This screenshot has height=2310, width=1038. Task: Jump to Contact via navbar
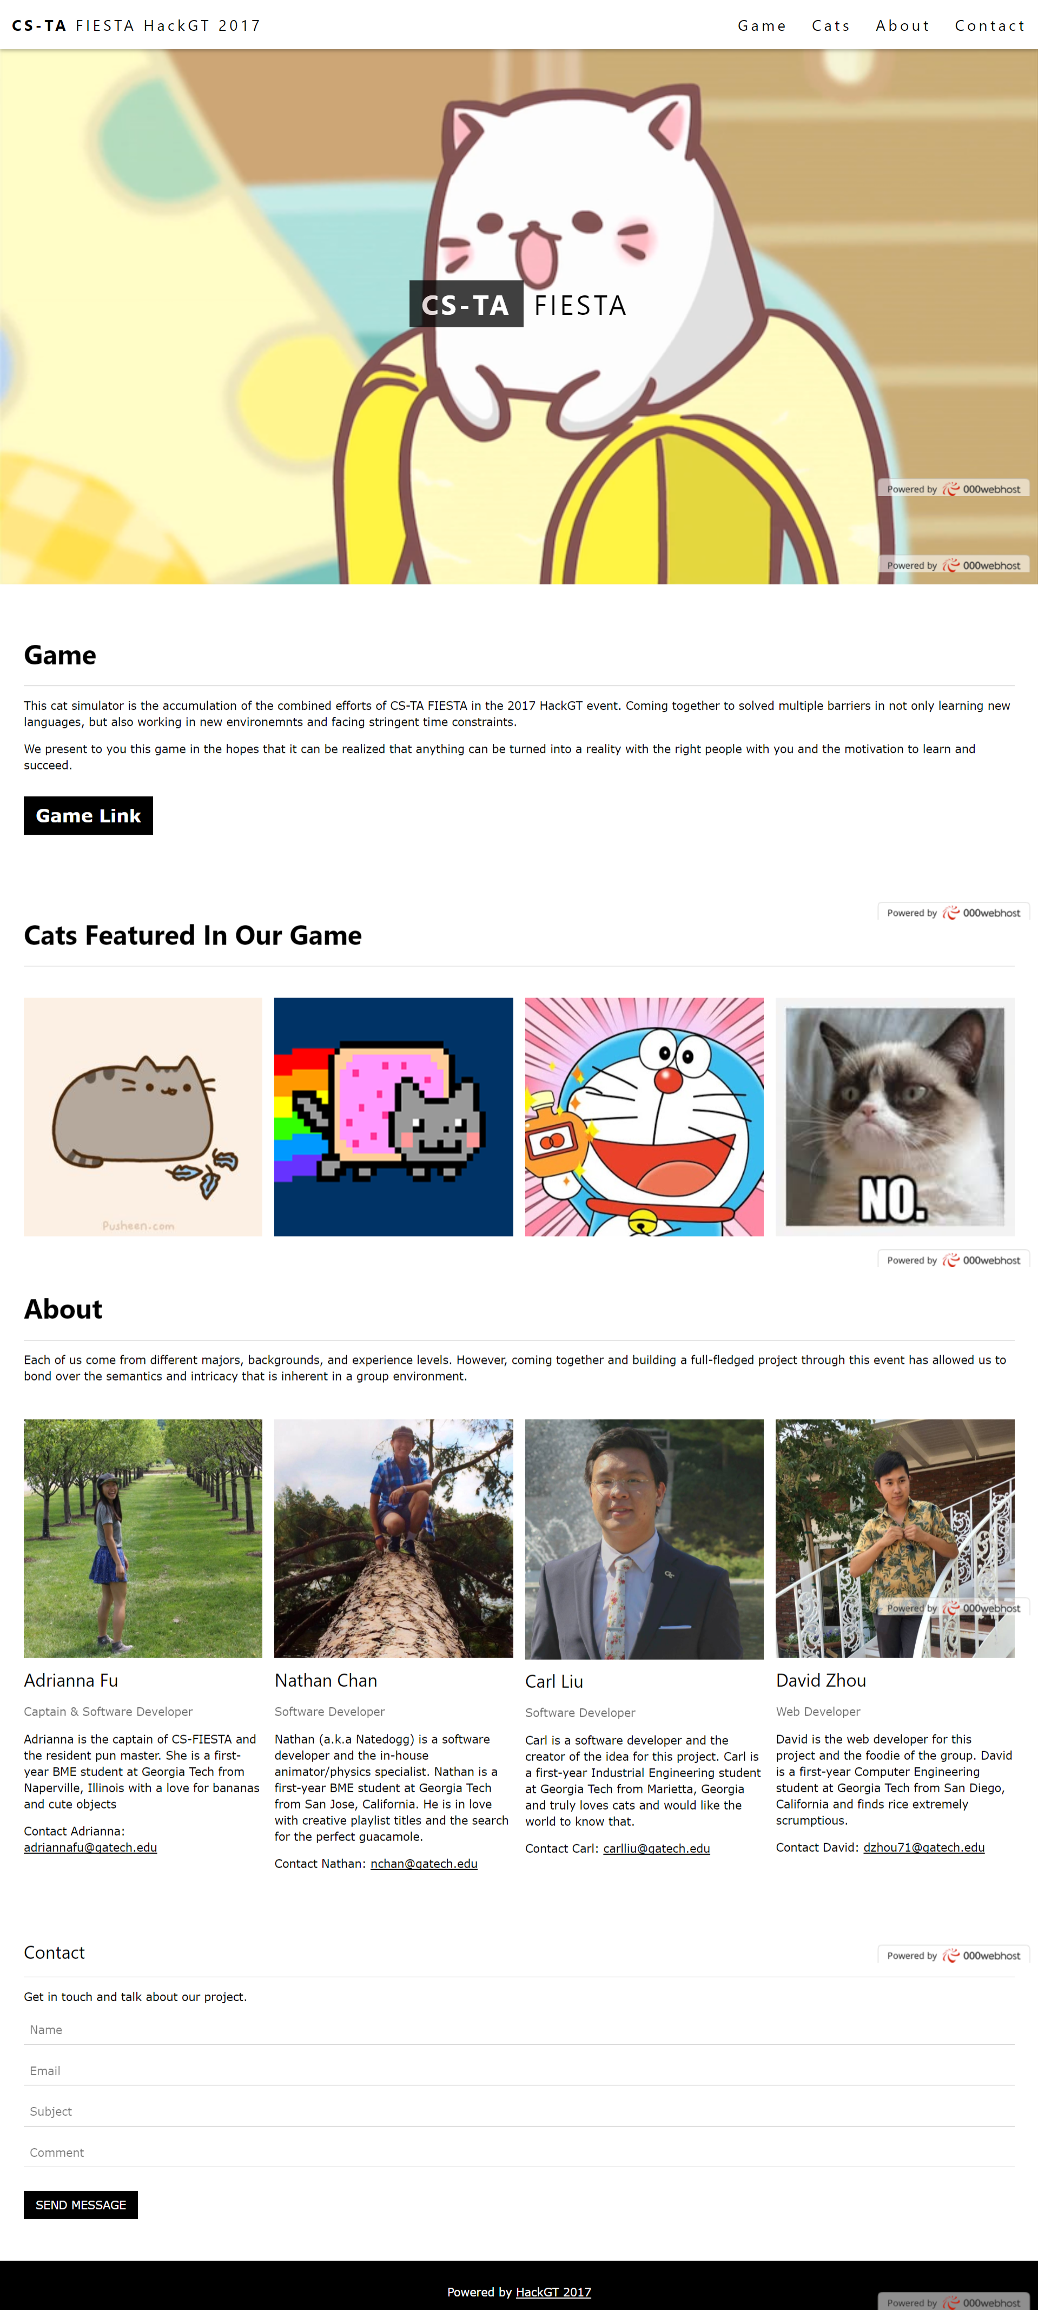tap(990, 25)
